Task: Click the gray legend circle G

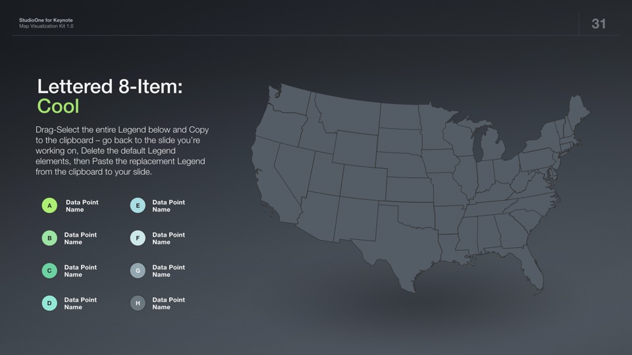Action: click(x=138, y=270)
